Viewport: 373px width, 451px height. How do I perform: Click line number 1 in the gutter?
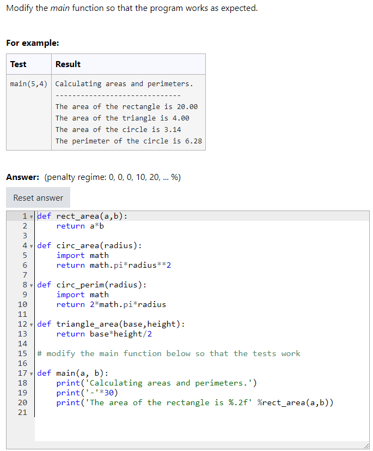24,216
